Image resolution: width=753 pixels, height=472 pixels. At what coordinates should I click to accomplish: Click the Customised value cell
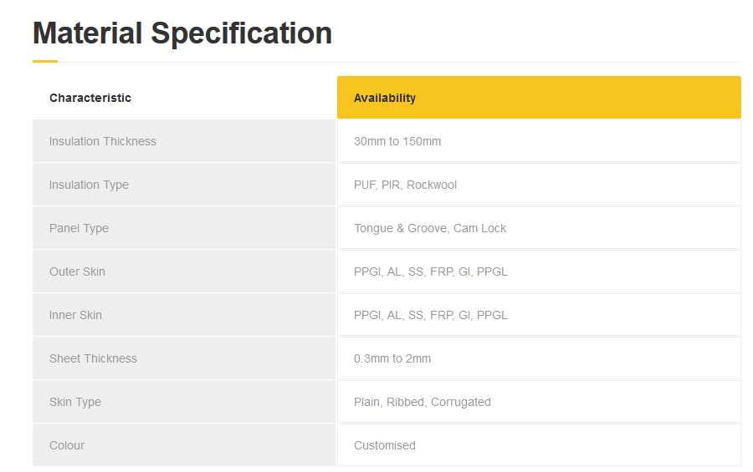pyautogui.click(x=539, y=445)
